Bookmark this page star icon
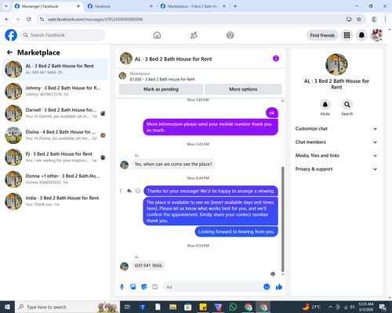This screenshot has height=313, width=392. pyautogui.click(x=359, y=20)
